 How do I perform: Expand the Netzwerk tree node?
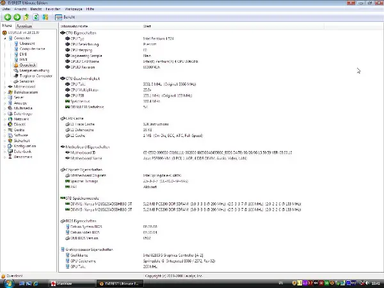click(x=4, y=119)
